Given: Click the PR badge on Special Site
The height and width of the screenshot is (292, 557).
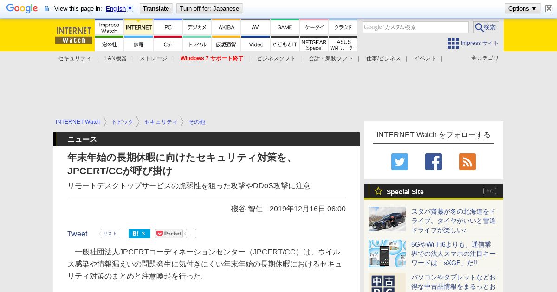Looking at the screenshot, I should point(489,191).
